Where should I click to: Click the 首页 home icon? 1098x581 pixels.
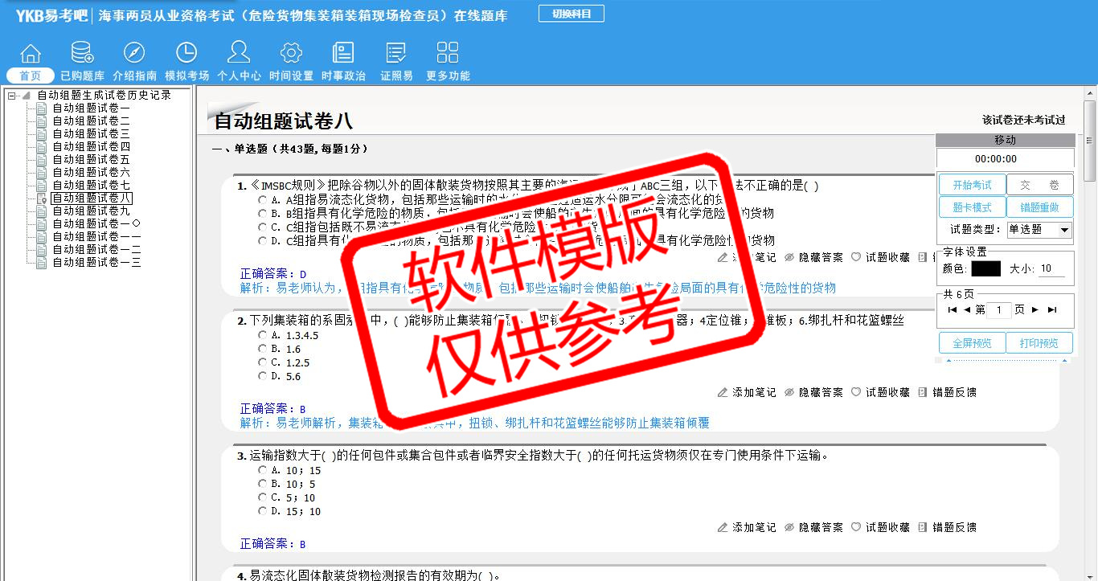pyautogui.click(x=31, y=54)
